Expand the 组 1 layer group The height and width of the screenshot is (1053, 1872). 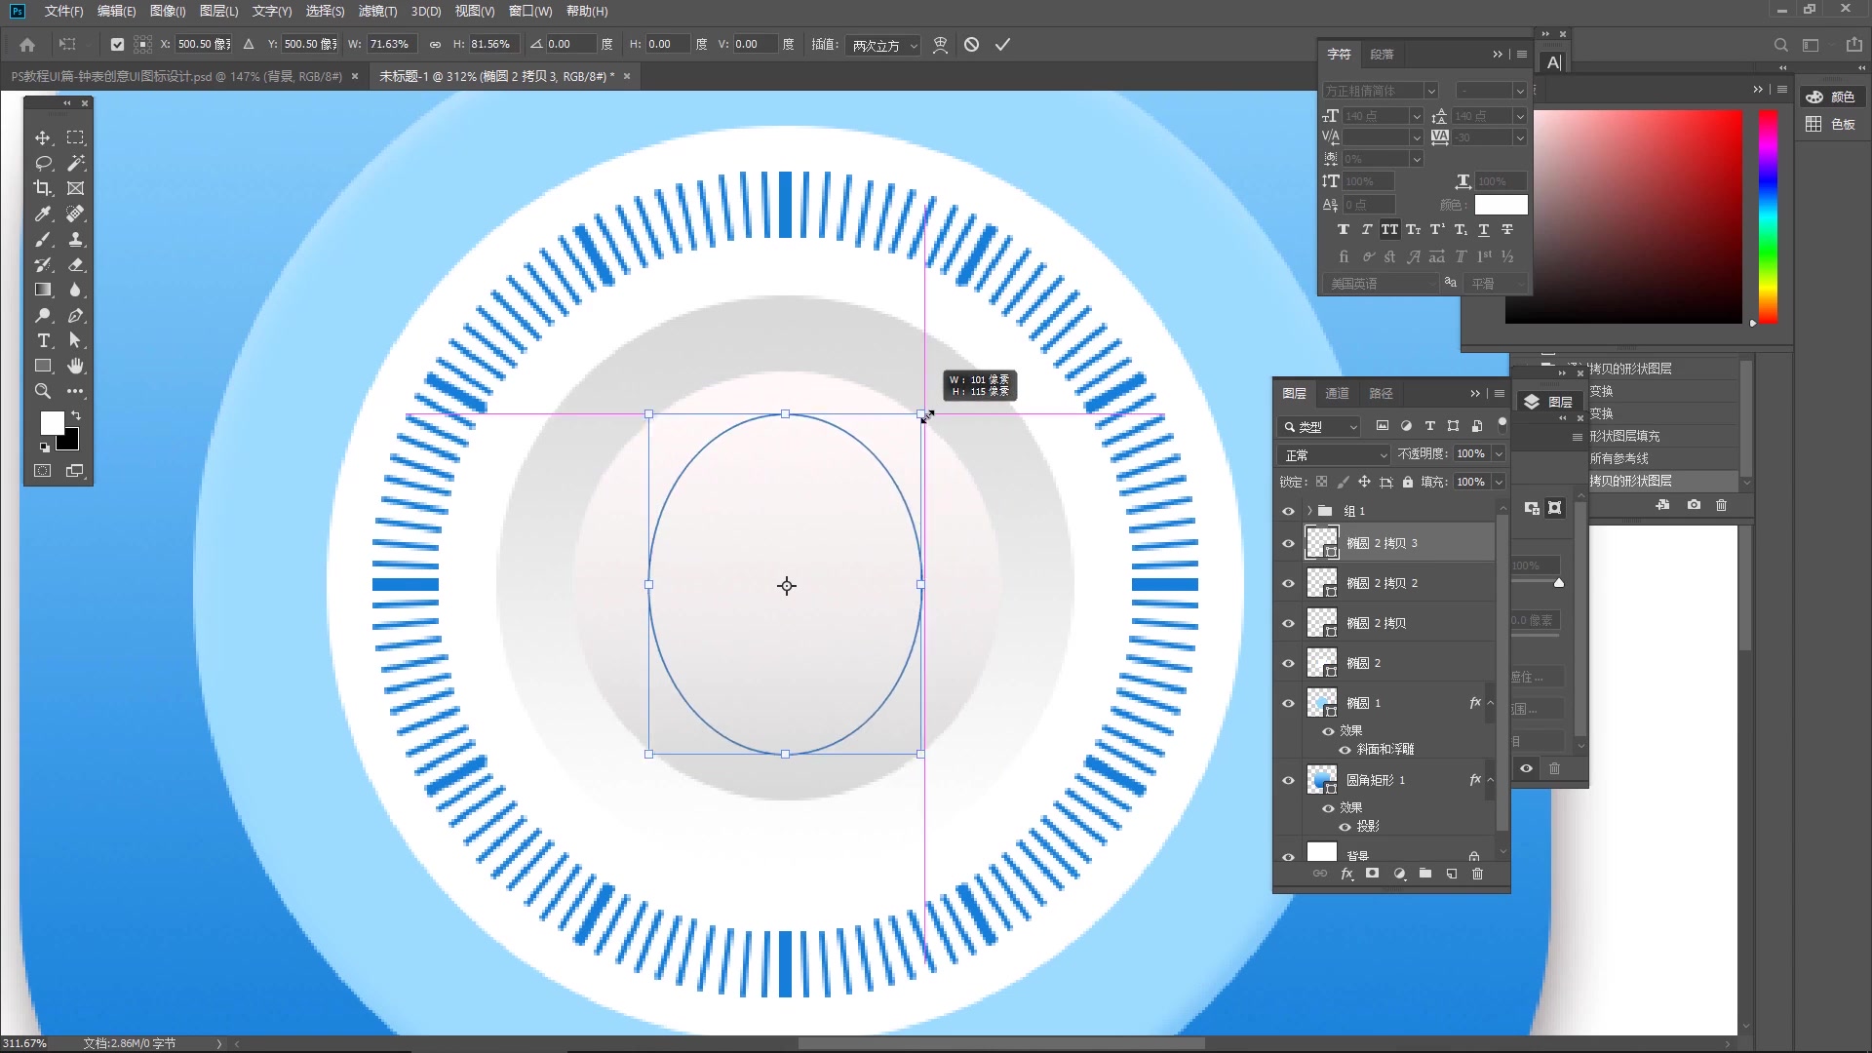pos(1309,511)
